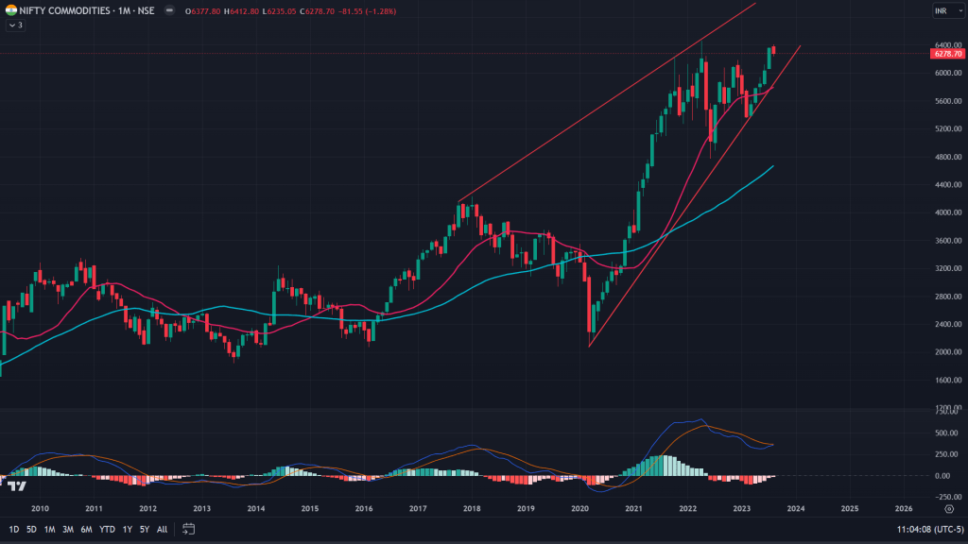This screenshot has width=968, height=544.
Task: Click YTD to toggle the year-to-date range
Action: [x=107, y=530]
